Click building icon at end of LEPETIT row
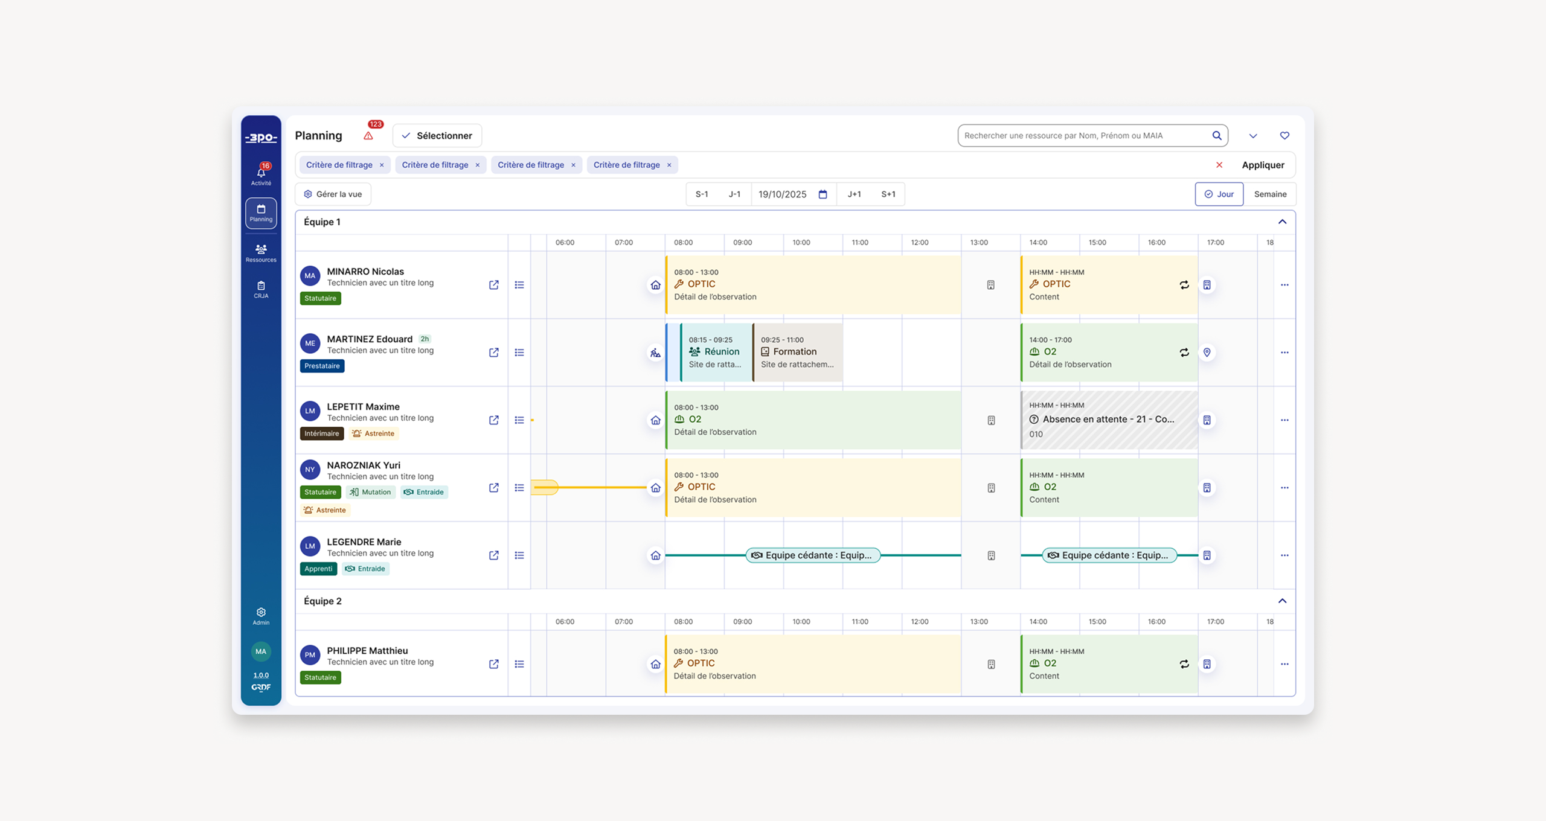 pos(1207,420)
